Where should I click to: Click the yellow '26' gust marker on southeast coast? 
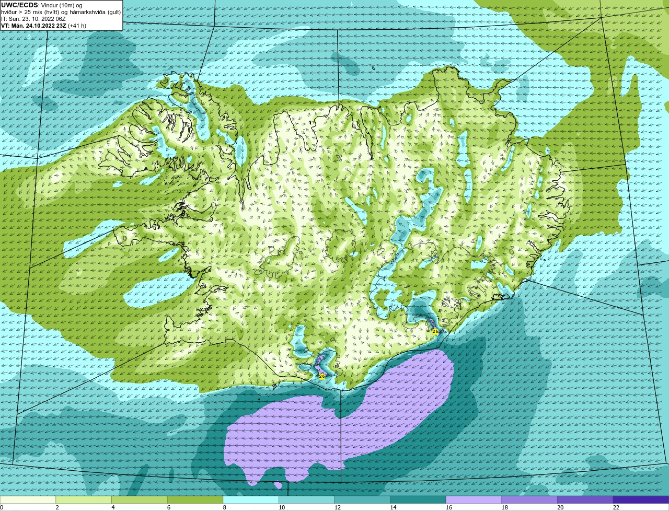(435, 331)
